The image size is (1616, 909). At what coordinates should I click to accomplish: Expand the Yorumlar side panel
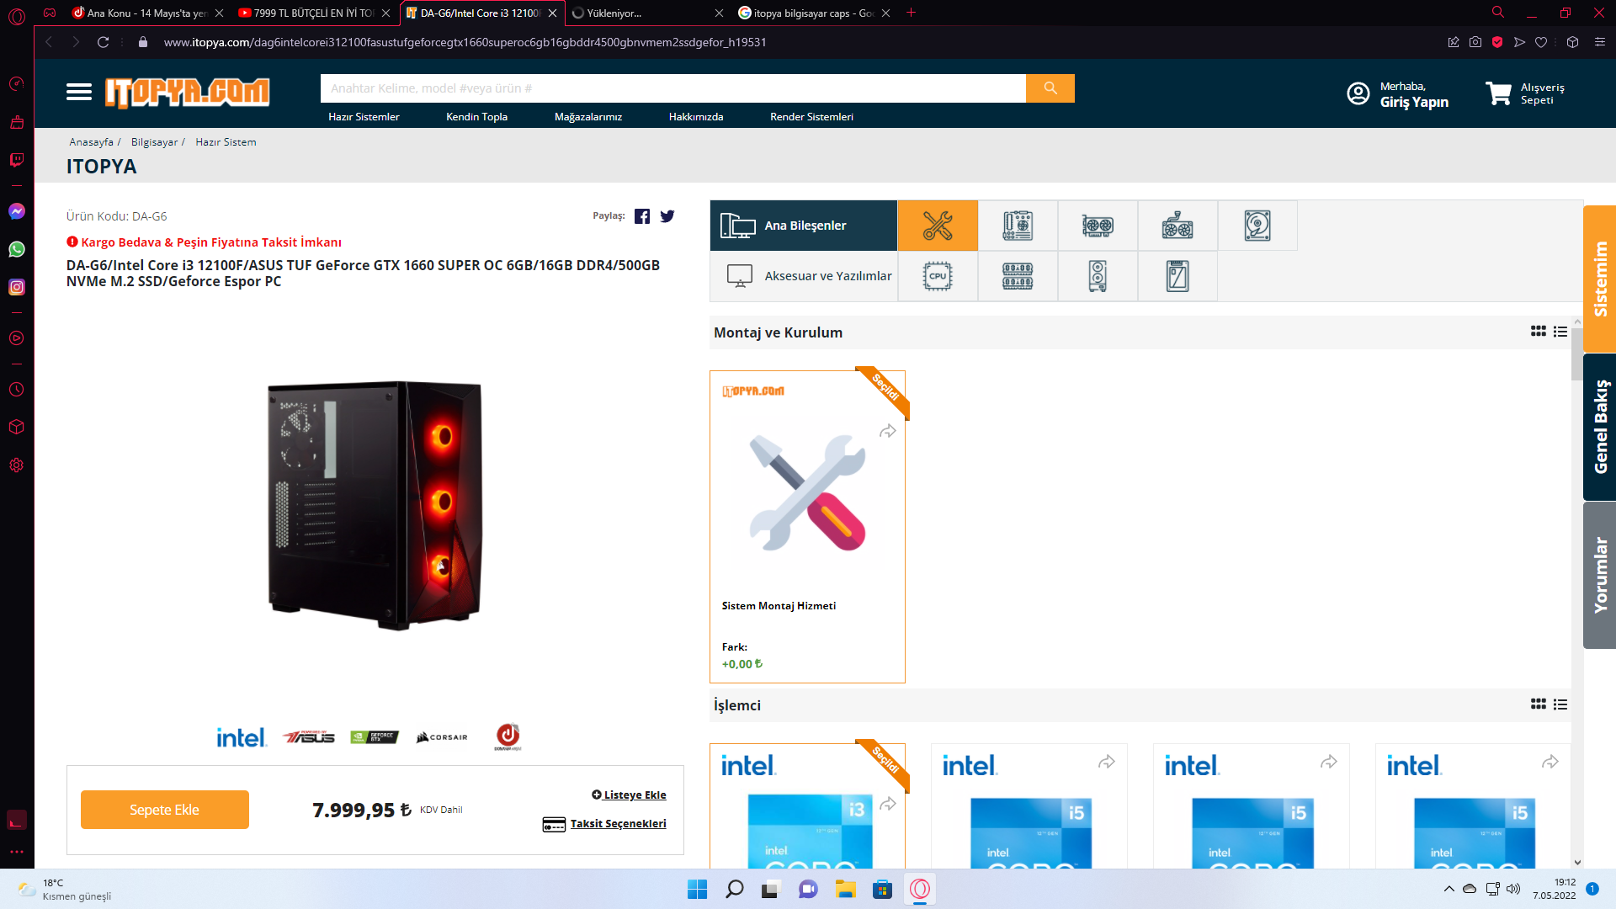pos(1599,575)
